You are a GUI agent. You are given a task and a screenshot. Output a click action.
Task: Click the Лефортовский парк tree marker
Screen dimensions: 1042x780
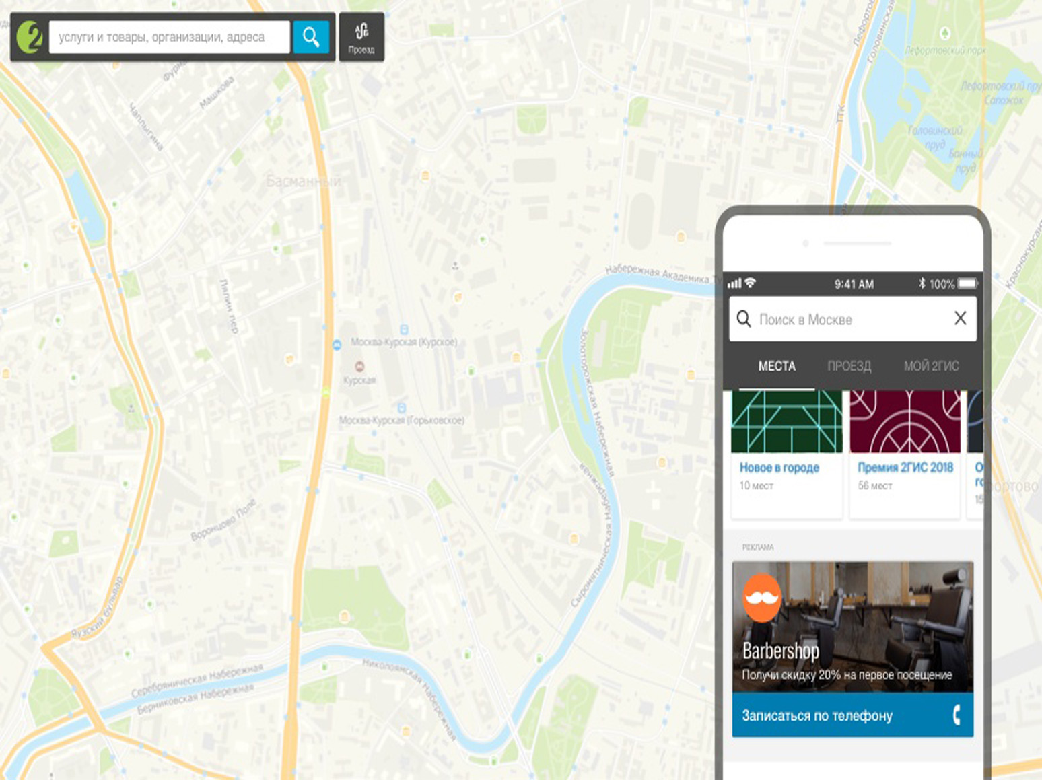point(945,33)
